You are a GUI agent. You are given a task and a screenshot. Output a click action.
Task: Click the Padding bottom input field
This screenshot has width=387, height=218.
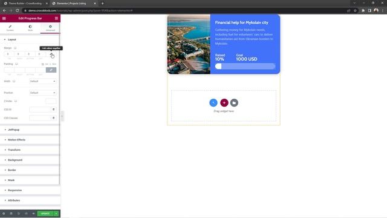30,70
